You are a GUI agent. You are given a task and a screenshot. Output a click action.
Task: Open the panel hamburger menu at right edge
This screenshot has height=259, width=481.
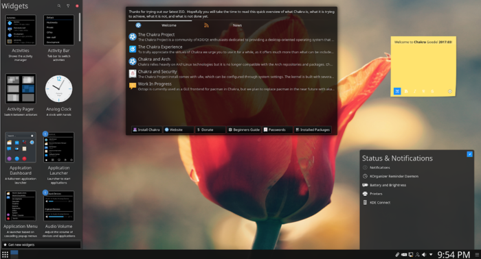(x=478, y=254)
